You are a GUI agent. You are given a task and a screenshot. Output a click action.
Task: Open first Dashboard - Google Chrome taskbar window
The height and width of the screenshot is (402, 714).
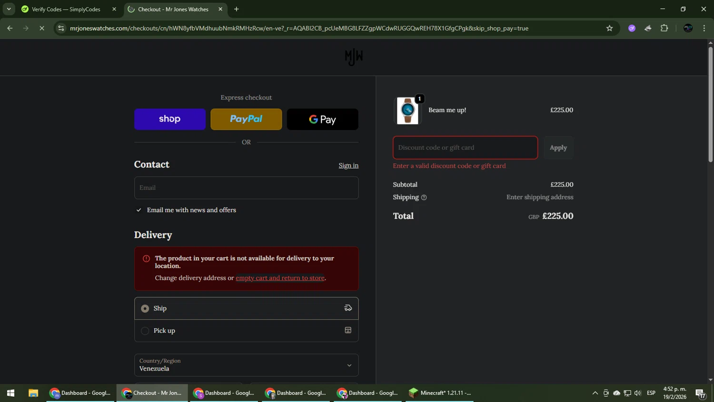[x=80, y=393]
